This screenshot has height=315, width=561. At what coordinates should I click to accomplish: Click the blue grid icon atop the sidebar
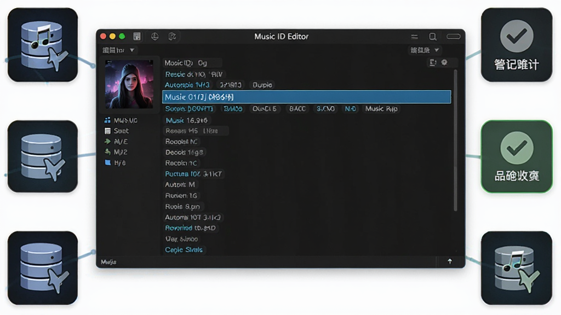pos(107,120)
